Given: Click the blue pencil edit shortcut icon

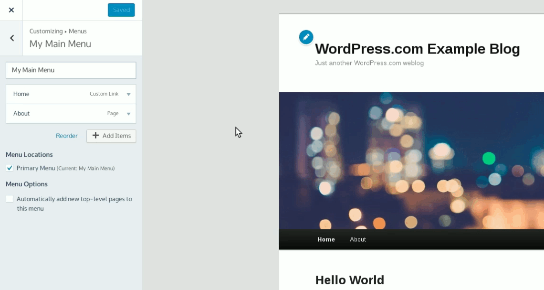Looking at the screenshot, I should 306,37.
